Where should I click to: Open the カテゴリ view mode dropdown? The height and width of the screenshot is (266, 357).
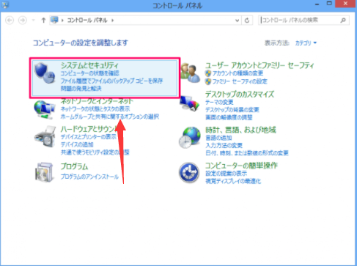pos(306,43)
